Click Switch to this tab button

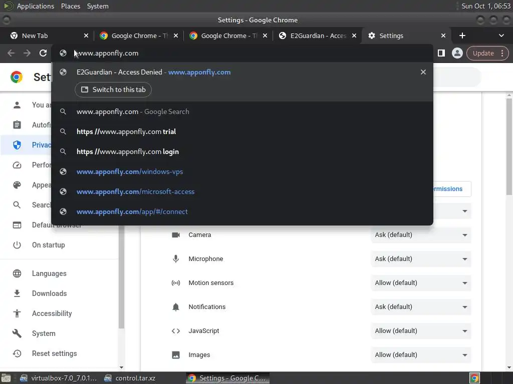point(113,90)
